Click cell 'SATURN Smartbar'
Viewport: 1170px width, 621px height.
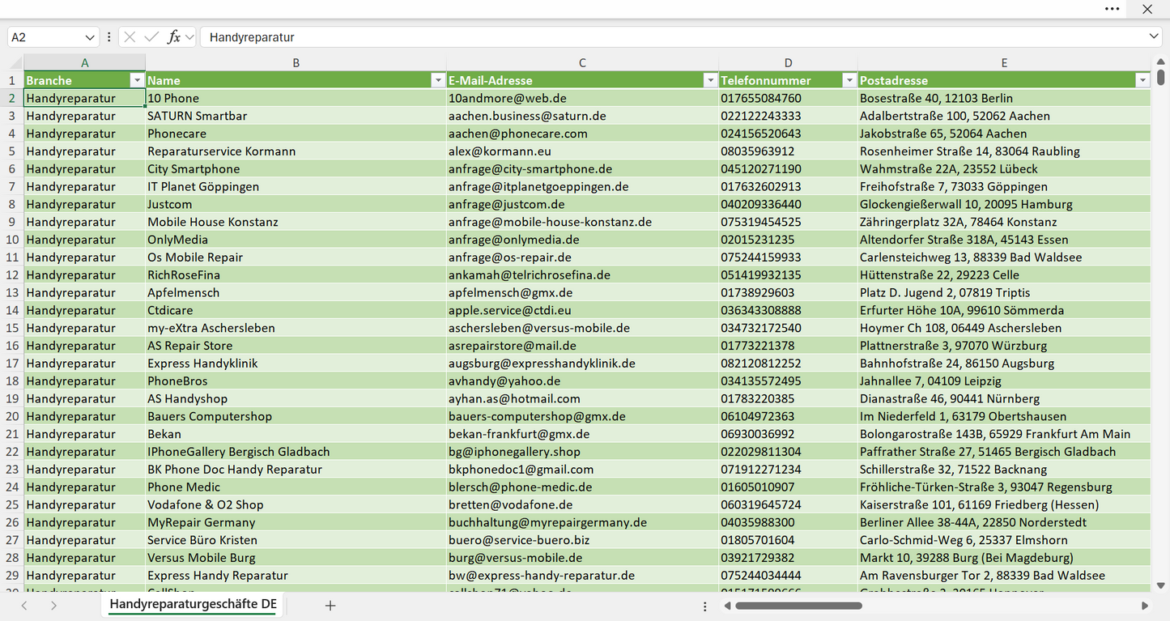click(x=296, y=116)
